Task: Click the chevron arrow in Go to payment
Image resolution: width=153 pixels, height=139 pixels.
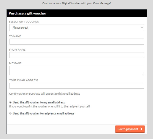Action: coord(141,129)
